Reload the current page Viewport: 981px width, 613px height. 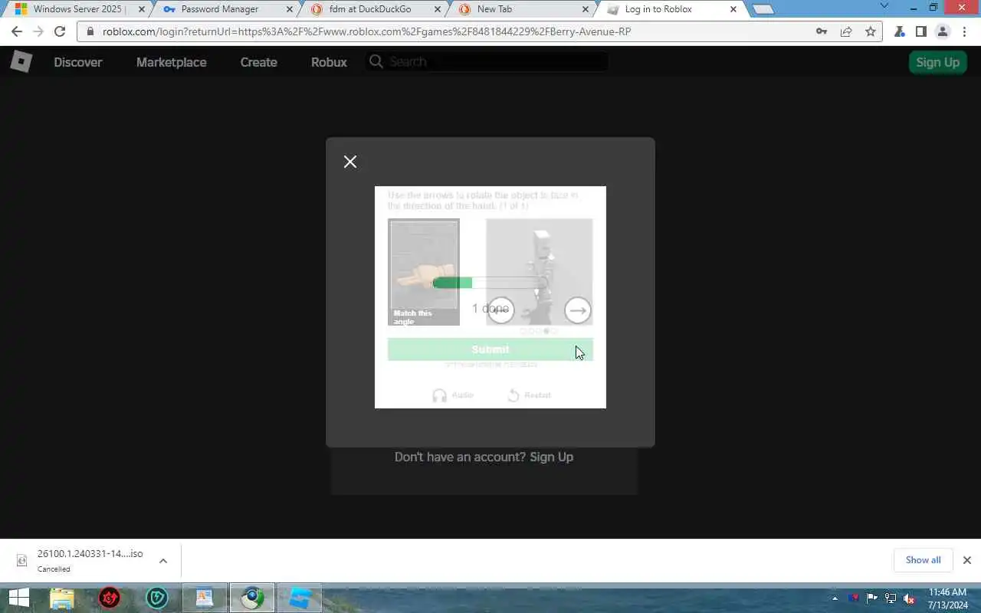click(x=60, y=31)
